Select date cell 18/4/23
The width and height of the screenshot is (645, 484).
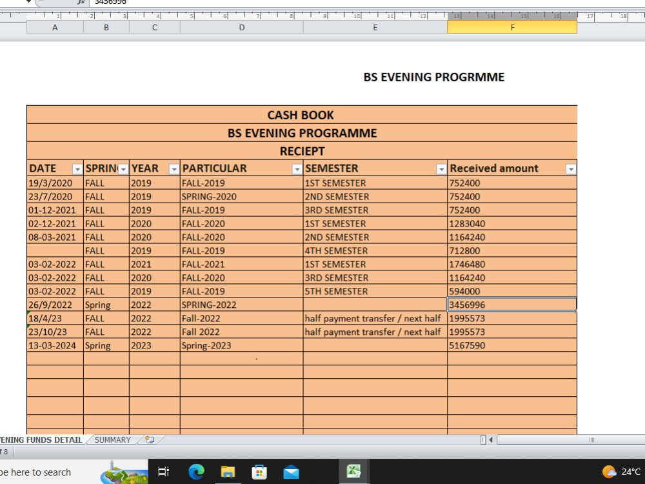pos(55,318)
